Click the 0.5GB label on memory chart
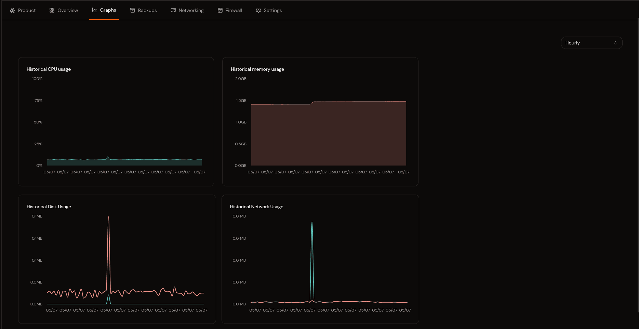The image size is (639, 329). point(241,144)
